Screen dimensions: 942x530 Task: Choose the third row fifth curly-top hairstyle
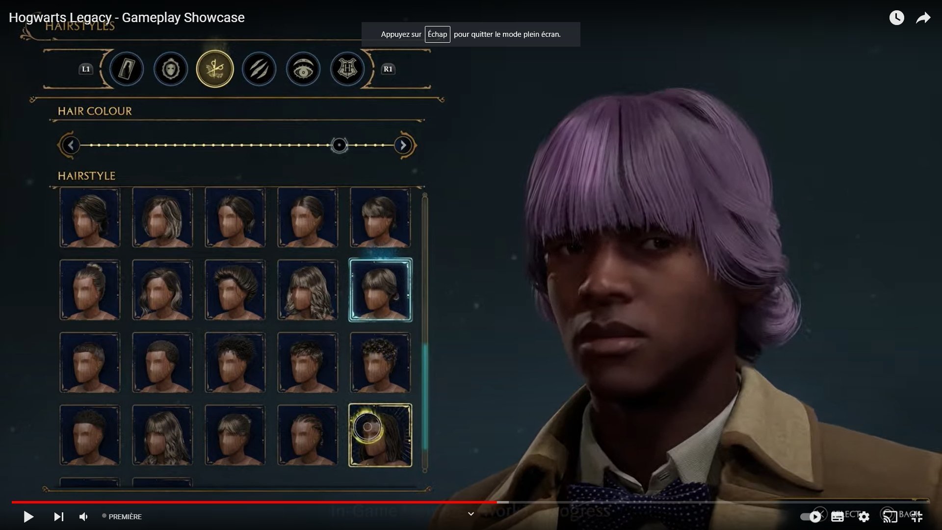380,363
